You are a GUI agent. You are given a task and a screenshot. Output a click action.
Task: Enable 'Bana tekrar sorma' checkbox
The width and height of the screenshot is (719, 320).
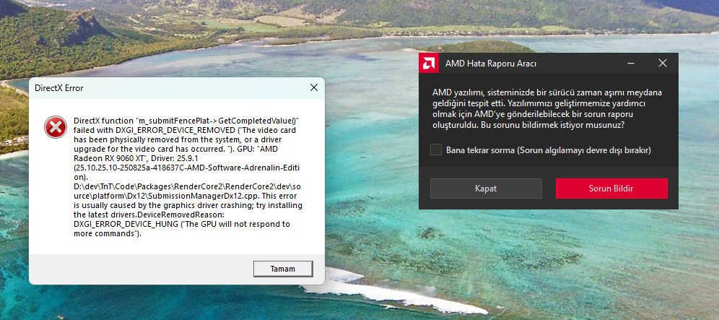click(x=436, y=150)
